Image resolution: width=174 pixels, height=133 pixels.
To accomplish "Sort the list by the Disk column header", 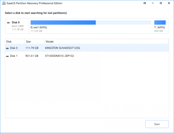I will pos(15,42).
